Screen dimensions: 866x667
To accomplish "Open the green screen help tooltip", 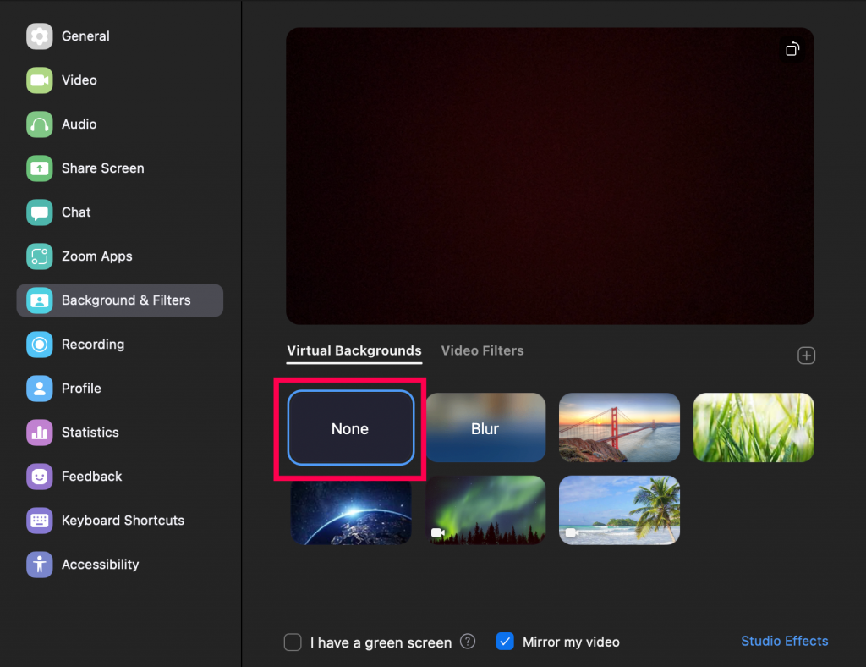I will [x=468, y=642].
